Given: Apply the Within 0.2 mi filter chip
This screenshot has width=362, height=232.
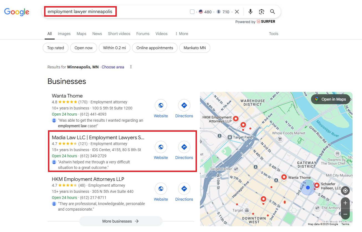Looking at the screenshot, I should 114,48.
